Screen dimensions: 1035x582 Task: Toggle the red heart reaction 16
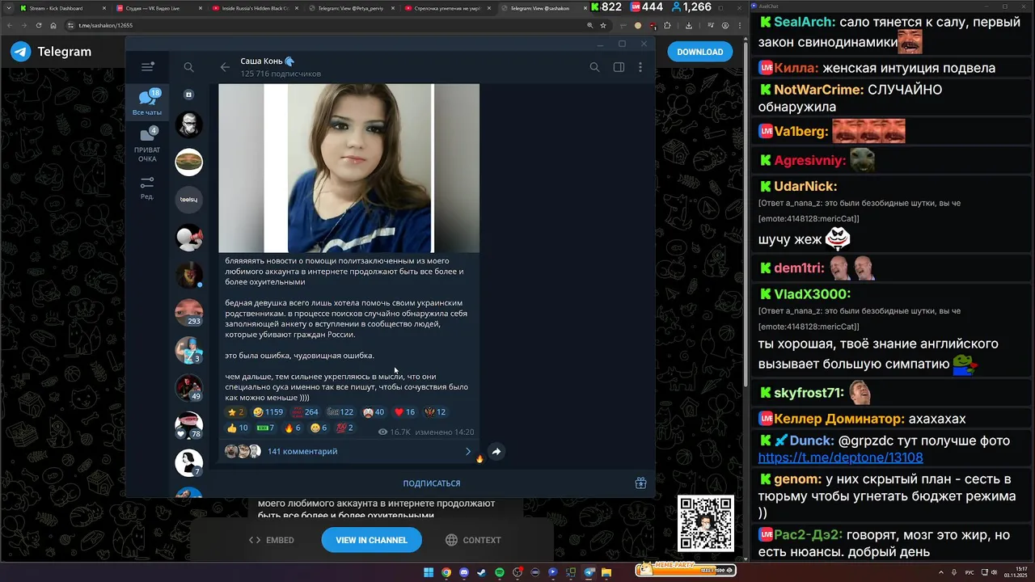pyautogui.click(x=405, y=412)
